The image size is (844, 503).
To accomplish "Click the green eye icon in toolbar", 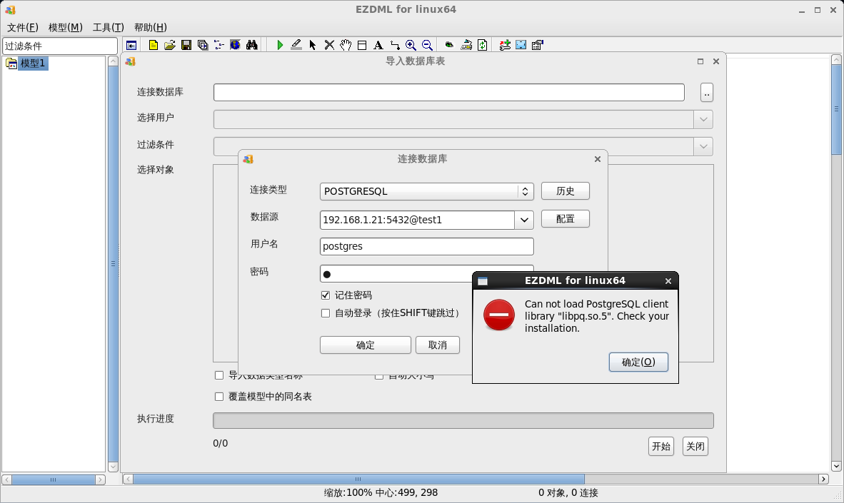I will pos(449,45).
